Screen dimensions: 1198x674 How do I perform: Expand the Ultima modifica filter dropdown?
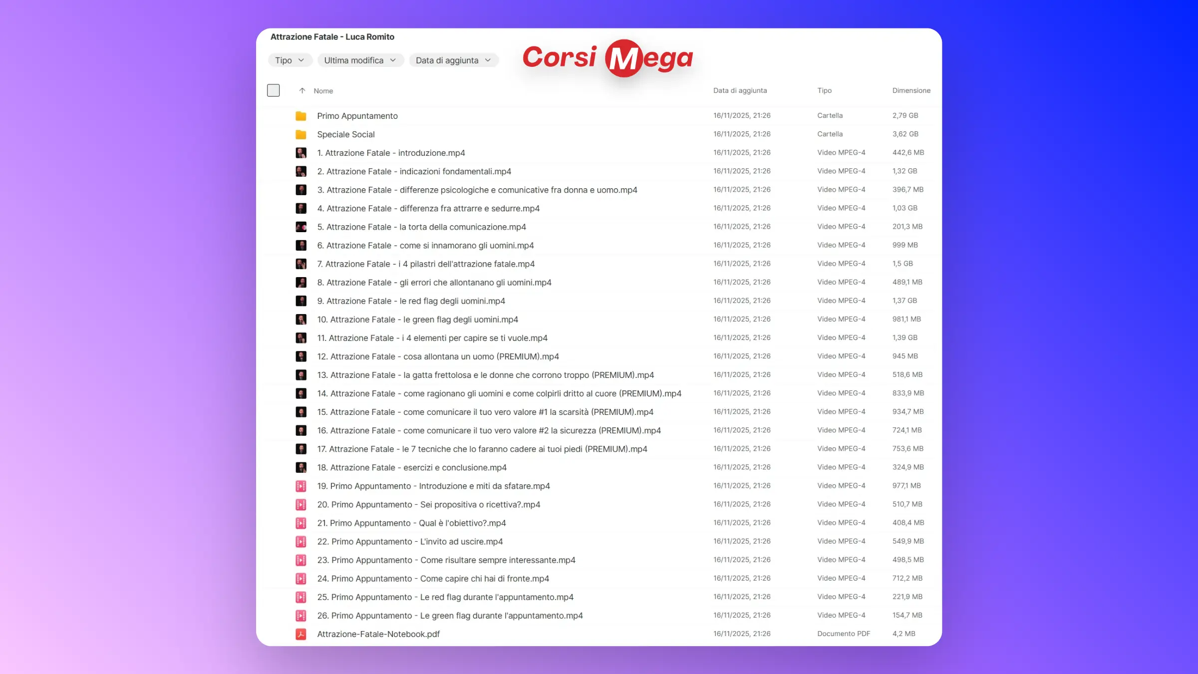click(360, 60)
